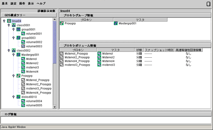The width and height of the screenshot is (213, 130).
Task: Click the class0001 class icon
Action: coord(14,25)
